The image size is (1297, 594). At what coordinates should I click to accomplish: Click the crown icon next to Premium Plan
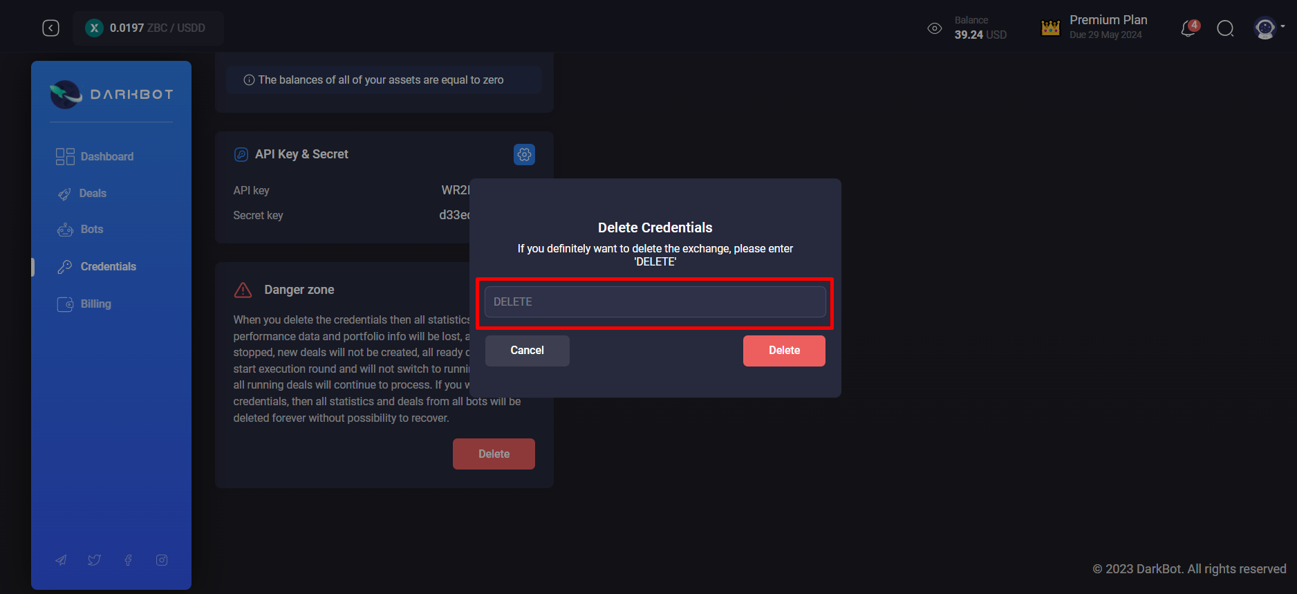coord(1050,26)
